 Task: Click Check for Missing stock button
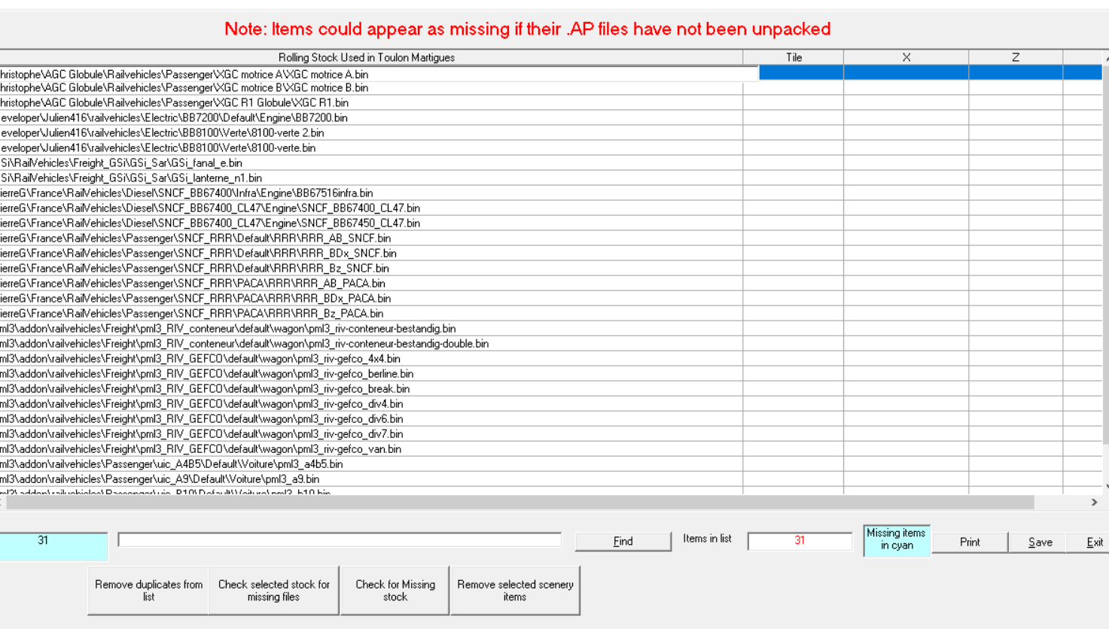(x=395, y=591)
